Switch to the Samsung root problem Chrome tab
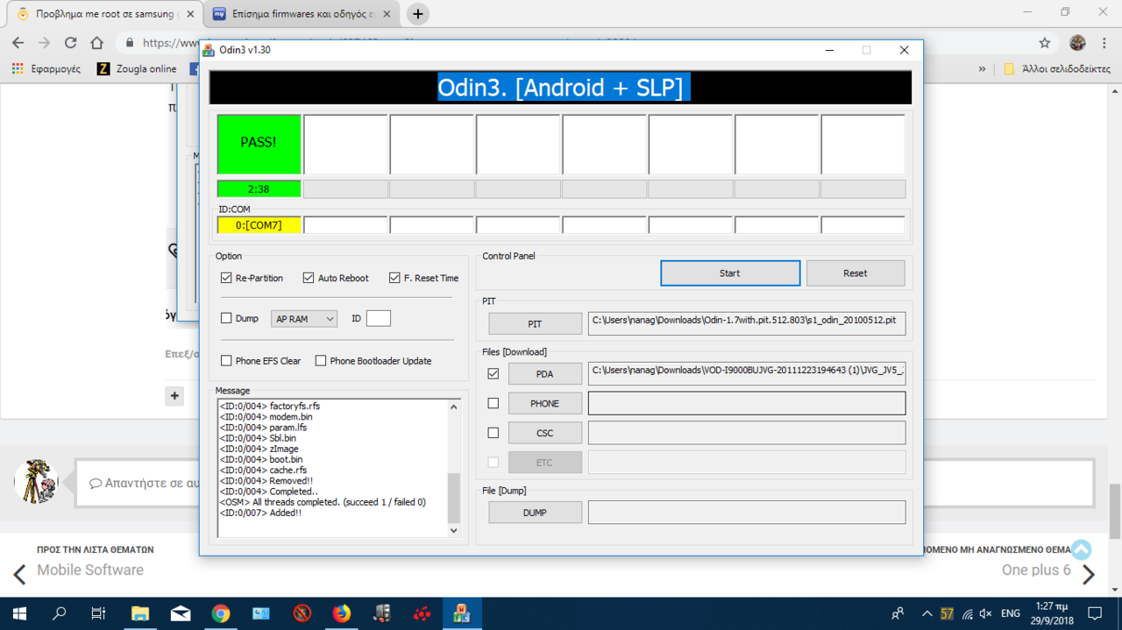This screenshot has height=630, width=1122. tap(104, 14)
